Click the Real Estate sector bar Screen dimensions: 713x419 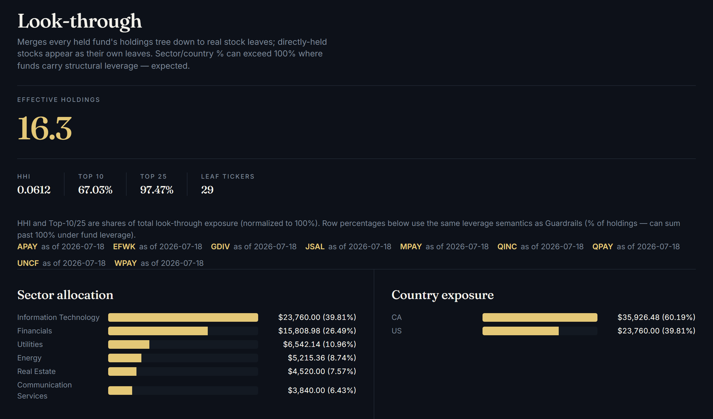coord(183,371)
